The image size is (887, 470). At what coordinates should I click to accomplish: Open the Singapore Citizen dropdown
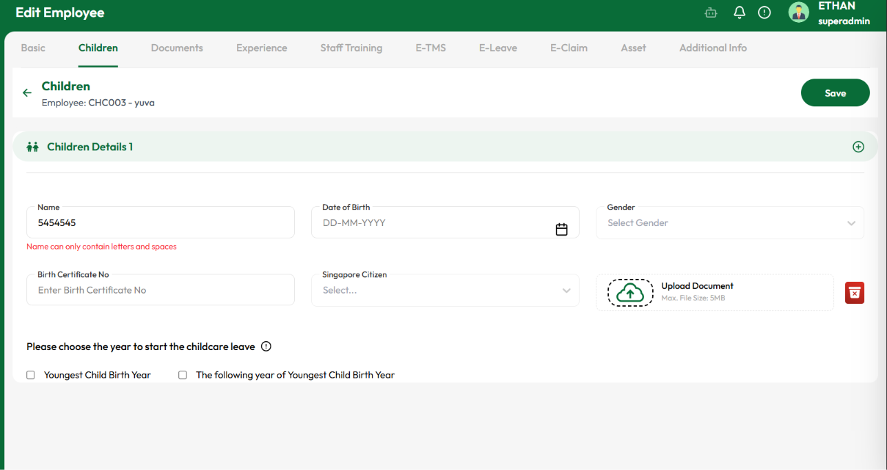pyautogui.click(x=446, y=290)
